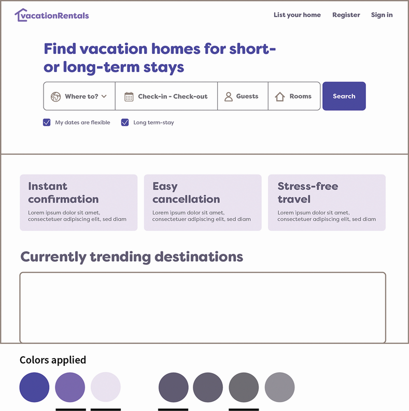Click the globe icon in search bar
Image resolution: width=409 pixels, height=411 pixels.
[x=56, y=96]
